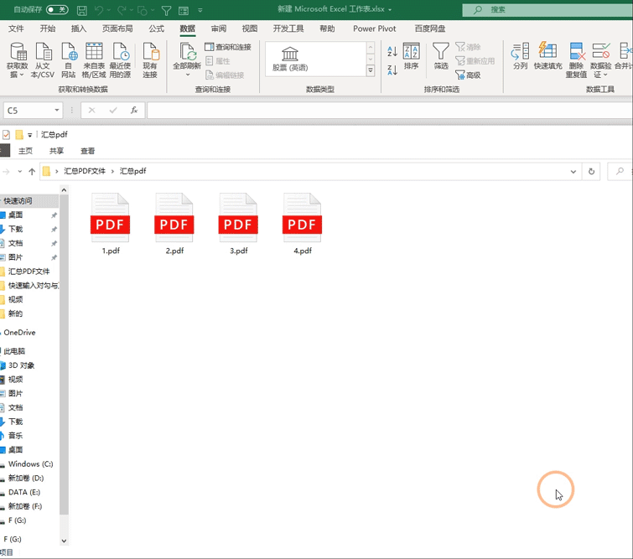The height and width of the screenshot is (559, 633).
Task: Open the quick access toolbar customize dropdown
Action: click(200, 11)
